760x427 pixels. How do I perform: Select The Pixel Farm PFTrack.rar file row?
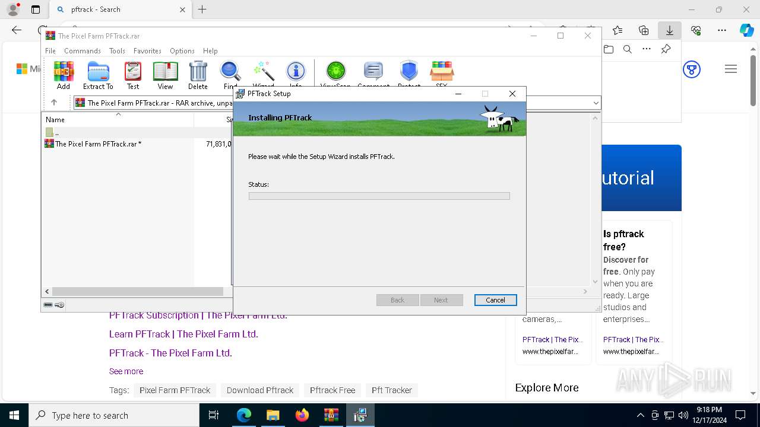[137, 144]
